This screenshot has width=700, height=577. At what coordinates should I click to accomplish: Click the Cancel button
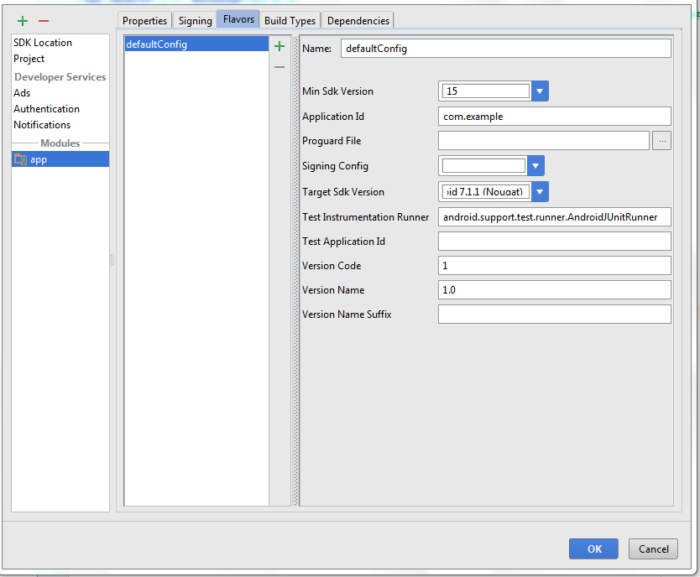click(x=653, y=549)
